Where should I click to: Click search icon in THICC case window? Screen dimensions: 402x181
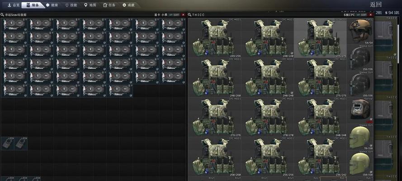click(190, 15)
